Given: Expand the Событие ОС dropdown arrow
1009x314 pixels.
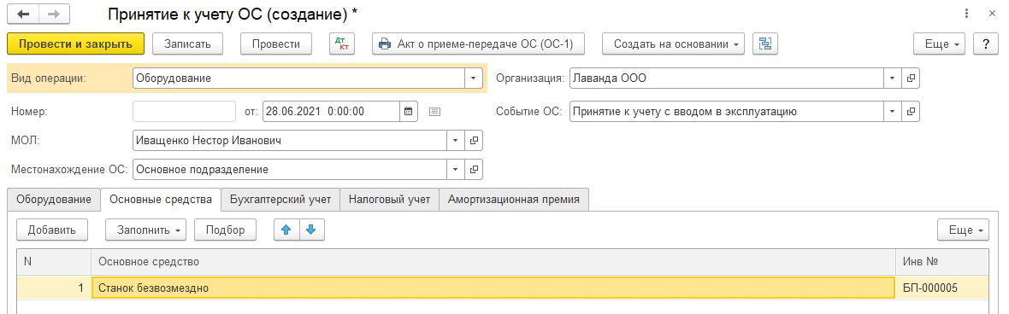Looking at the screenshot, I should click(x=893, y=111).
